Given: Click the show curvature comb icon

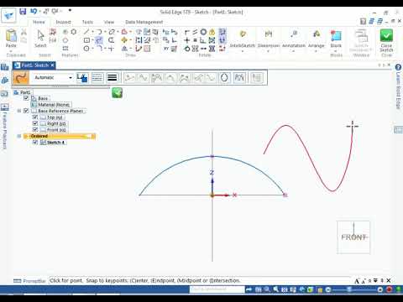Looking at the screenshot, I should [x=239, y=77].
